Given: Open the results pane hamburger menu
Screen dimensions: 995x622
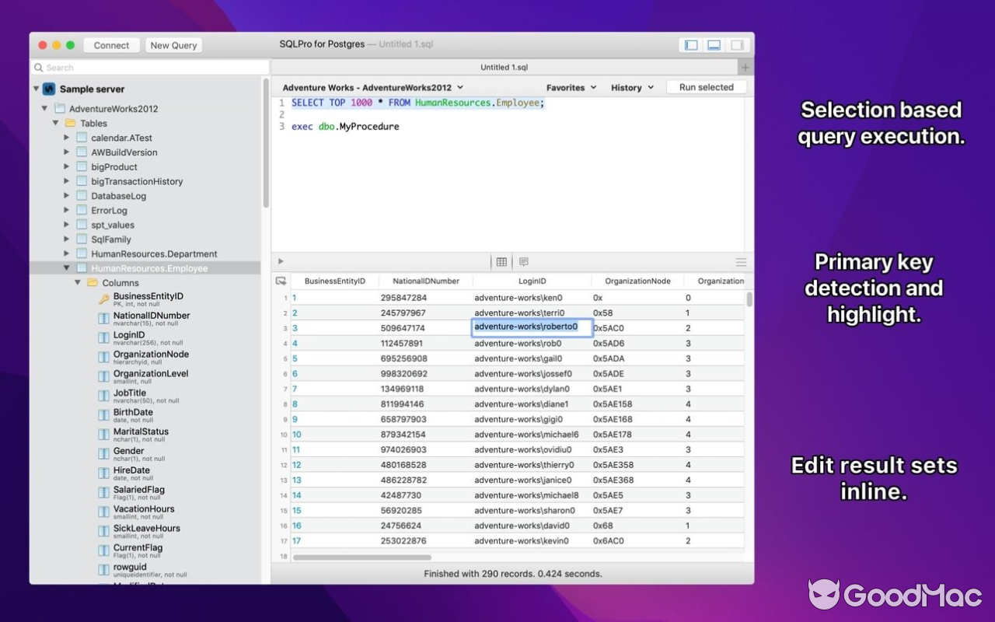Looking at the screenshot, I should point(741,262).
